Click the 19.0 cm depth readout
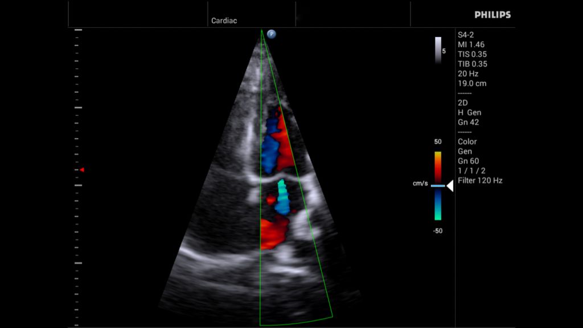This screenshot has height=328, width=583. click(473, 83)
